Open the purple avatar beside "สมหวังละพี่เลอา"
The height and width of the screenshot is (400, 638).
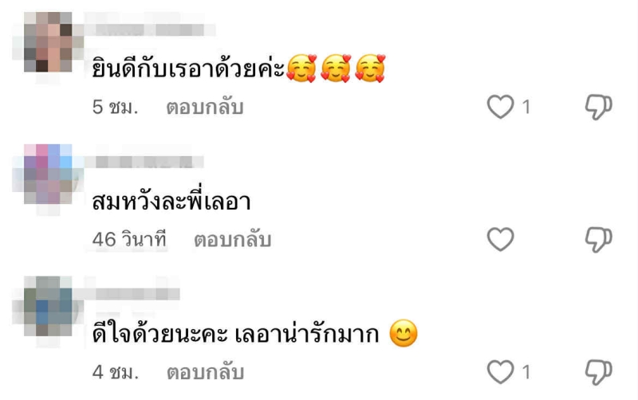pos(48,174)
